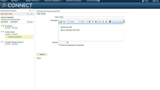
Task: Collapse the Performance Process side panel
Action: (x=33, y=10)
